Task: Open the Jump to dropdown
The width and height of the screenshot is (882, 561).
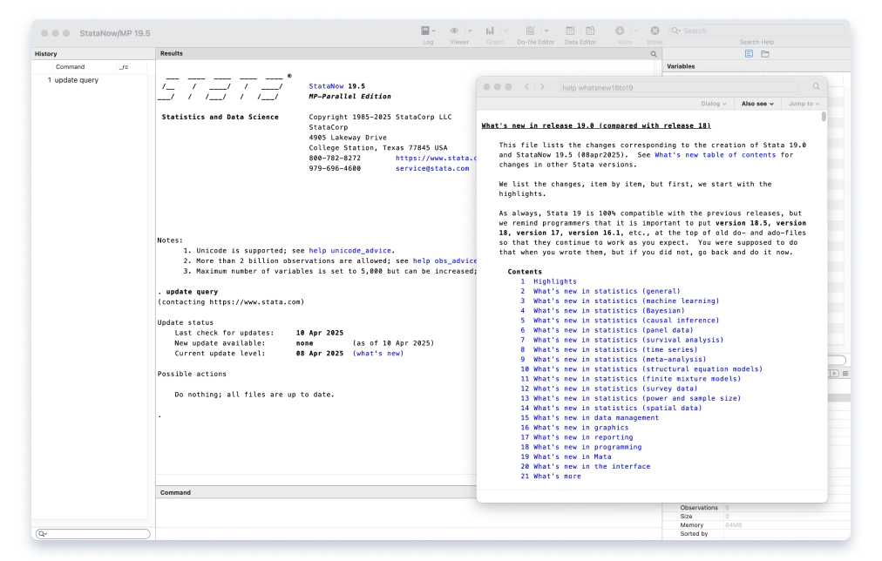Action: (804, 104)
